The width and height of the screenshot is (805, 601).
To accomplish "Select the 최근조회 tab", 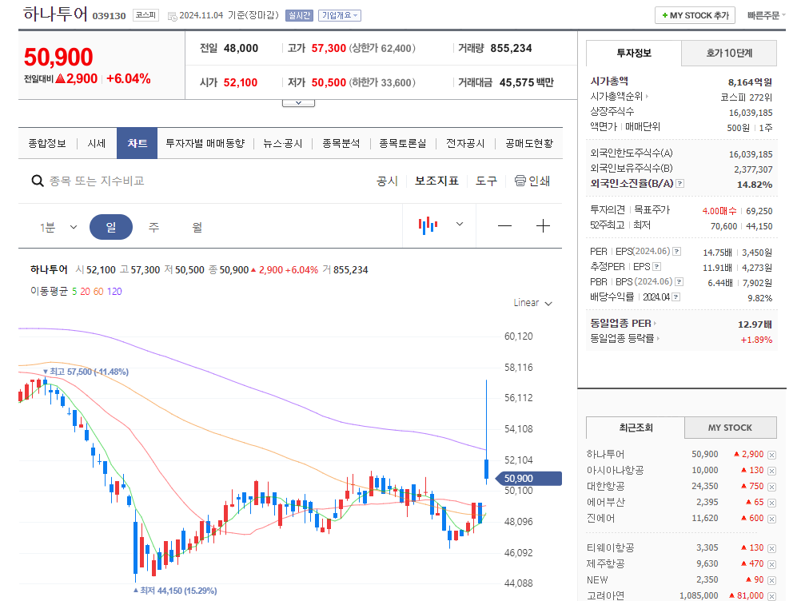I will pos(635,428).
